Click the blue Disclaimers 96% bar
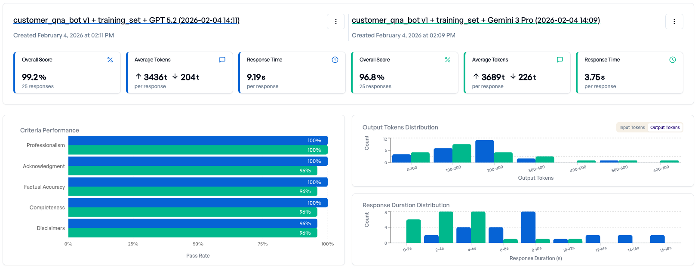 [x=193, y=224]
